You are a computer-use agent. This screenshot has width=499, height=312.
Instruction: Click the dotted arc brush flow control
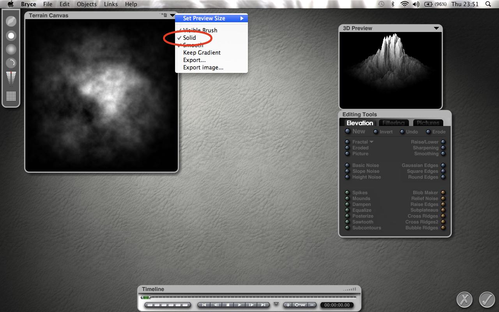tap(11, 63)
